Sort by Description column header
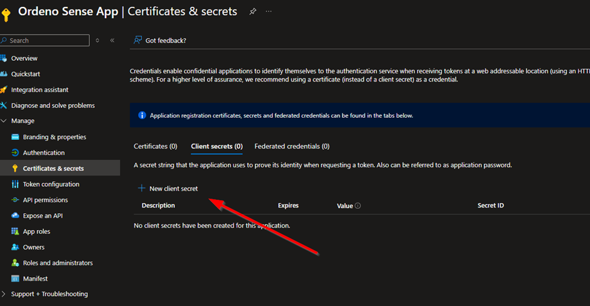590x306 pixels. coord(158,205)
